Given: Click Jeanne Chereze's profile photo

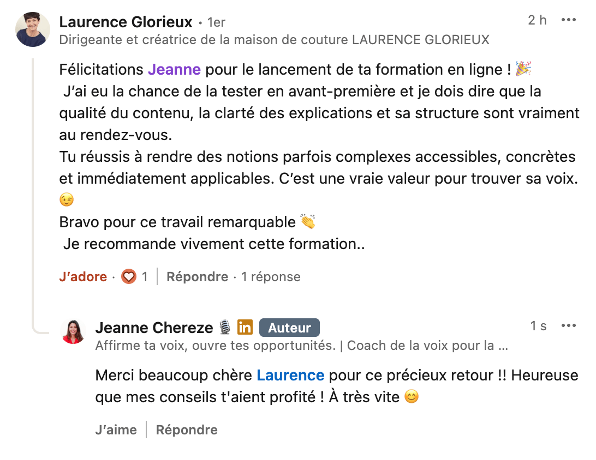Looking at the screenshot, I should pyautogui.click(x=73, y=332).
